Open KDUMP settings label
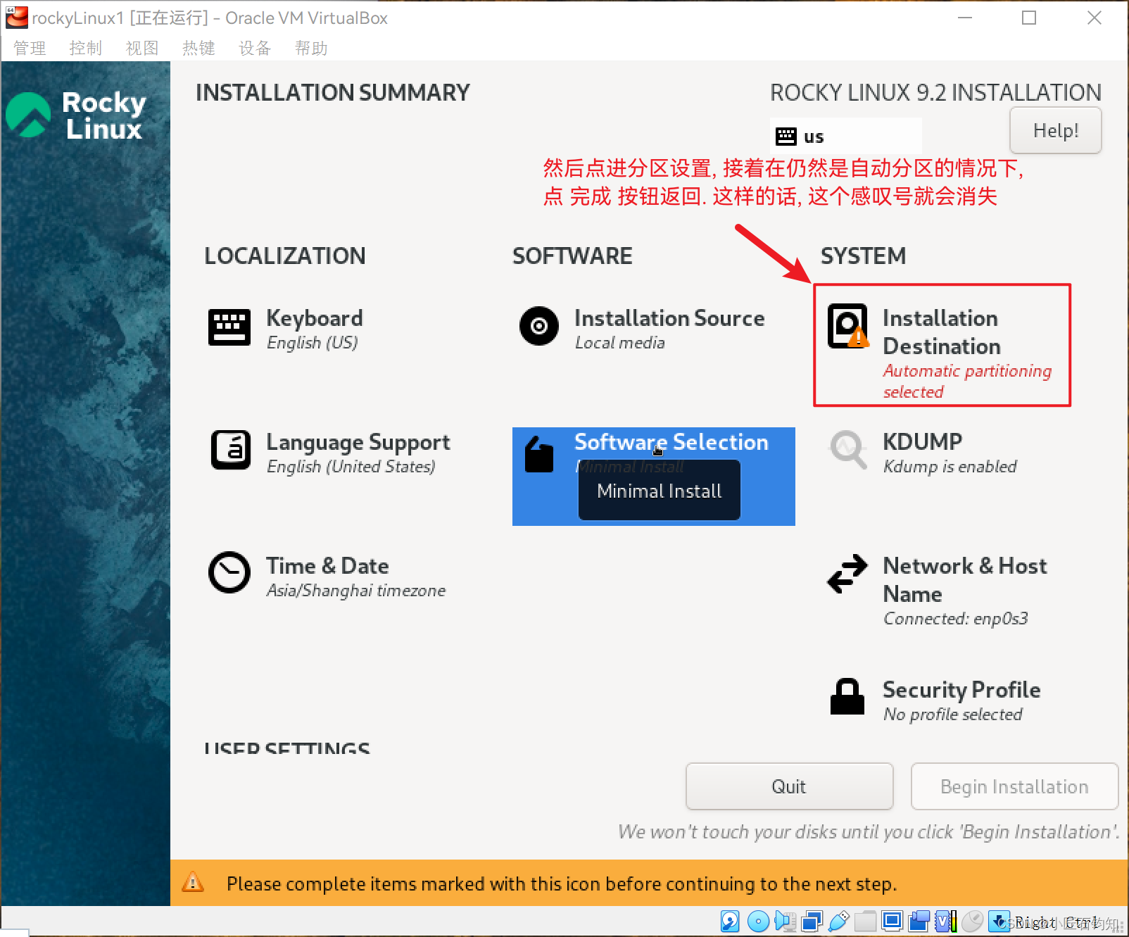1129x937 pixels. [x=922, y=441]
